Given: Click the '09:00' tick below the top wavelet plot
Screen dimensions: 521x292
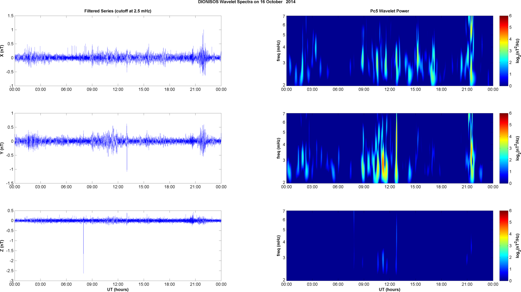Looking at the screenshot, I should 364,90.
